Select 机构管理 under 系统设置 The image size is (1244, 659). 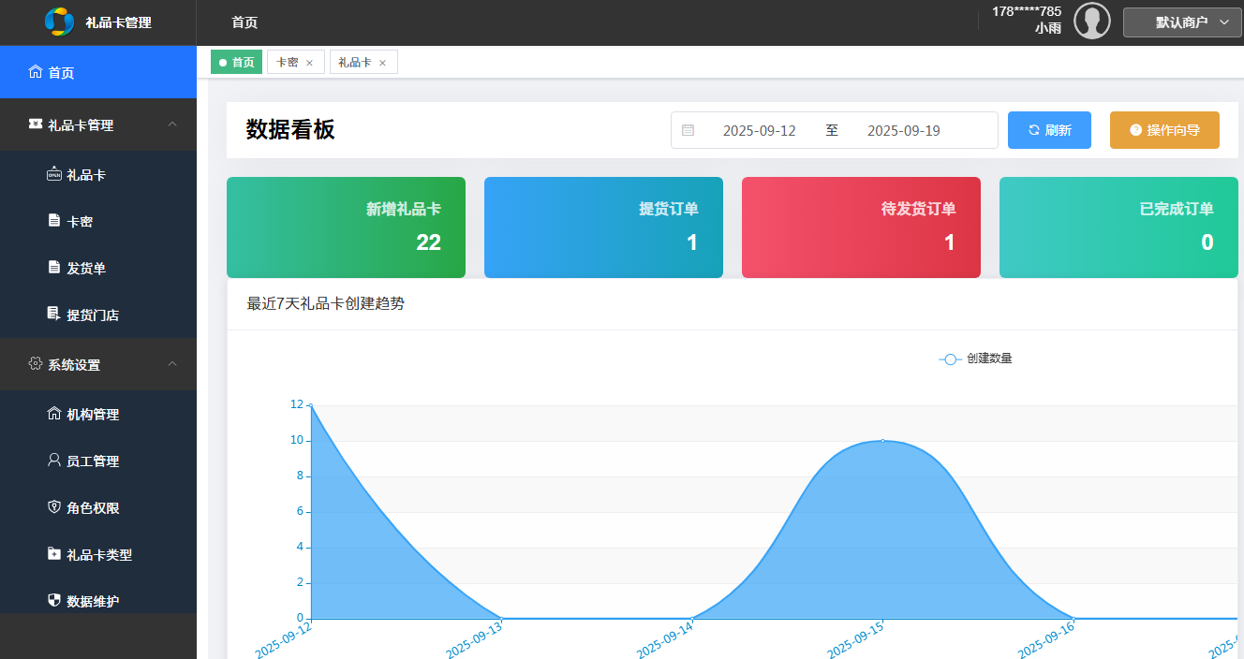(82, 414)
